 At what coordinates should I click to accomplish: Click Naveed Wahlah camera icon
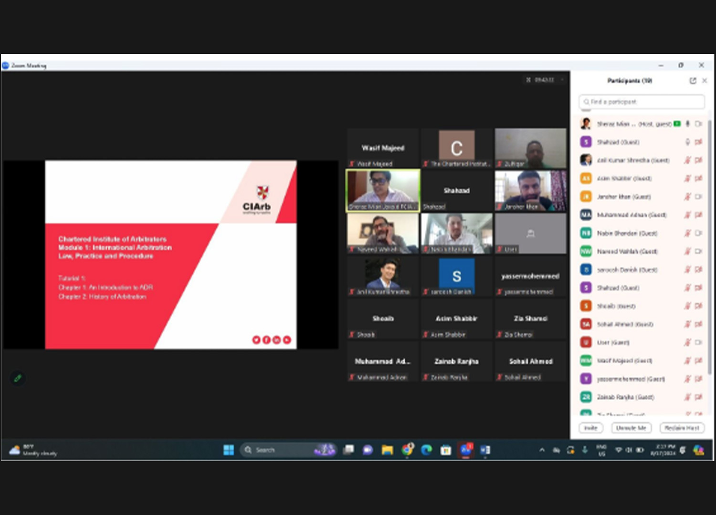tap(698, 251)
